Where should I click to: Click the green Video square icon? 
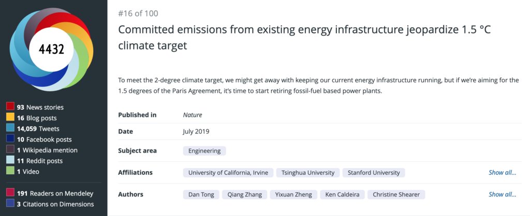tap(10, 172)
